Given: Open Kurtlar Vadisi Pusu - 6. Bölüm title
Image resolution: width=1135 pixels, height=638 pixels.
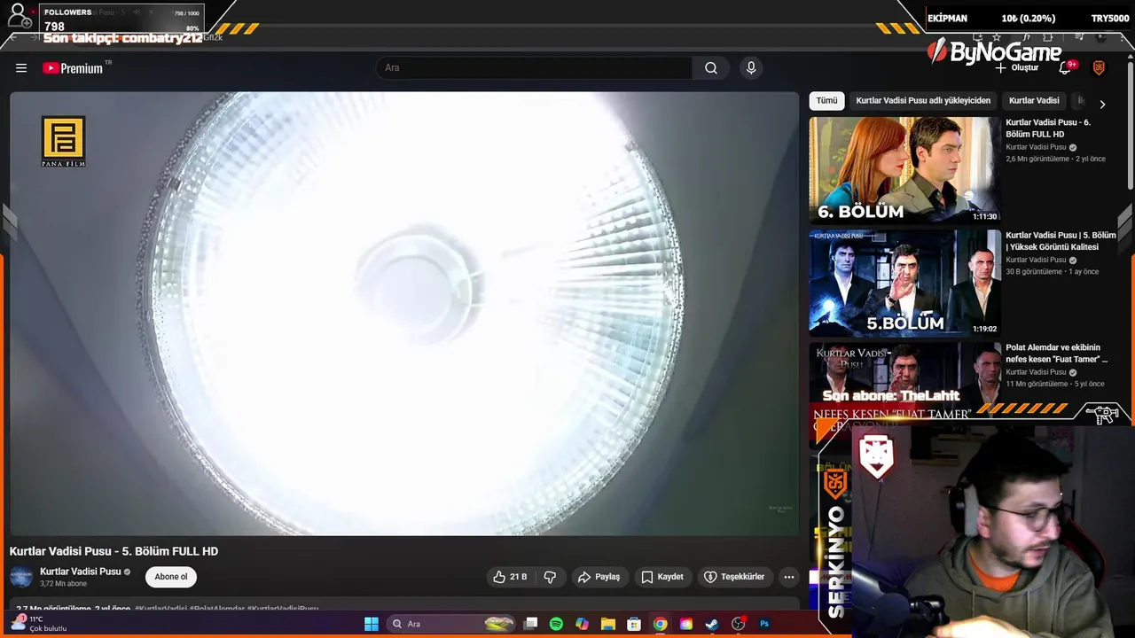Looking at the screenshot, I should (1048, 128).
